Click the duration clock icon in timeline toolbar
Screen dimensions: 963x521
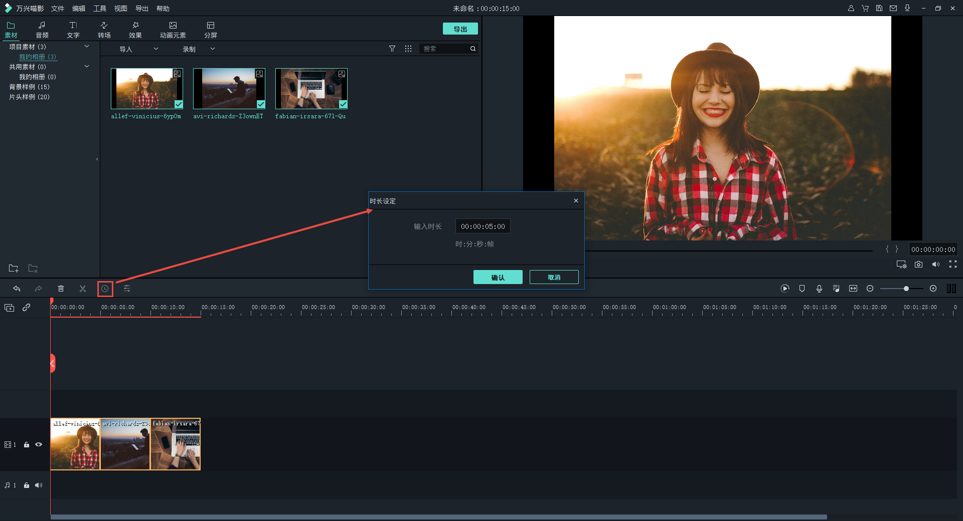click(105, 289)
